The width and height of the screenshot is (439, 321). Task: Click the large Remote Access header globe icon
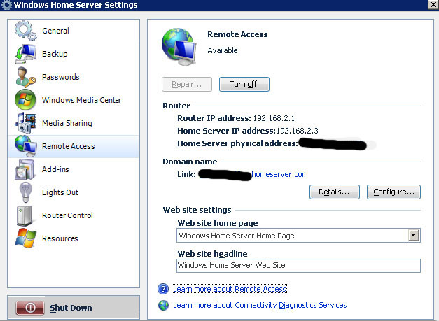[179, 46]
